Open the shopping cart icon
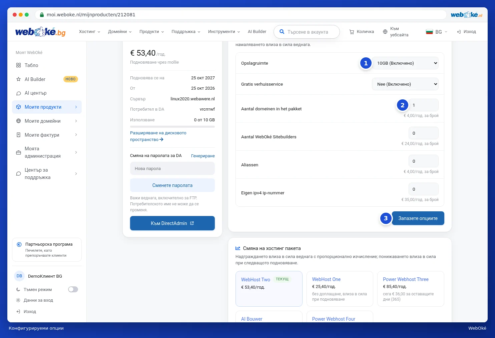 click(352, 32)
